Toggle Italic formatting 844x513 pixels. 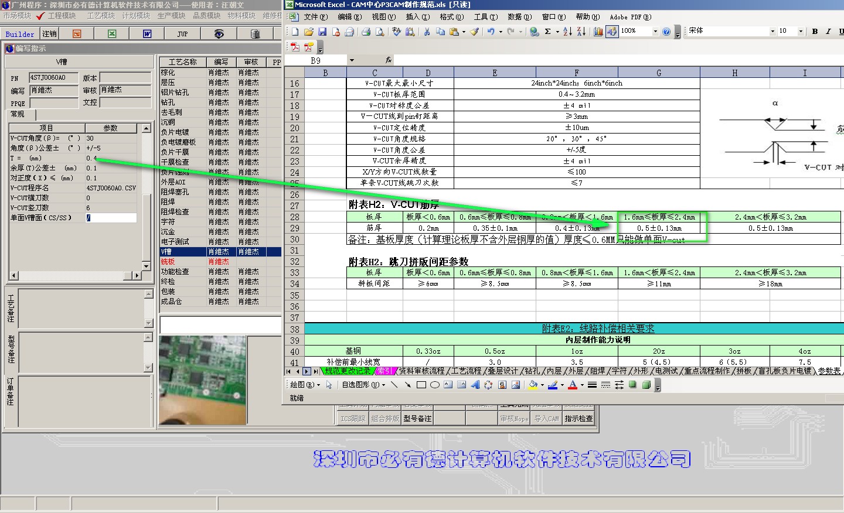828,32
